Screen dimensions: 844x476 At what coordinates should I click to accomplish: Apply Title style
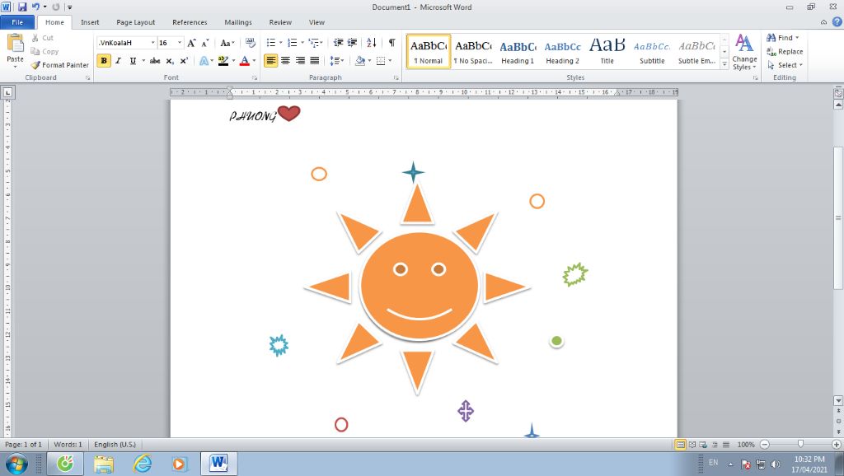coord(607,52)
